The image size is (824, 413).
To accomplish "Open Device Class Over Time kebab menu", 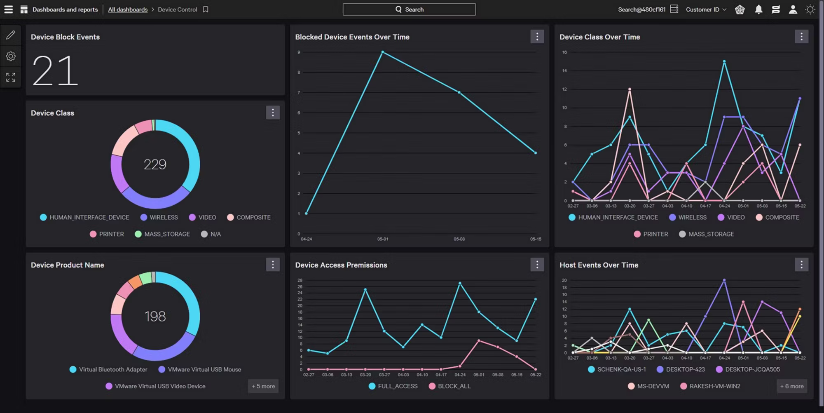I will tap(801, 37).
